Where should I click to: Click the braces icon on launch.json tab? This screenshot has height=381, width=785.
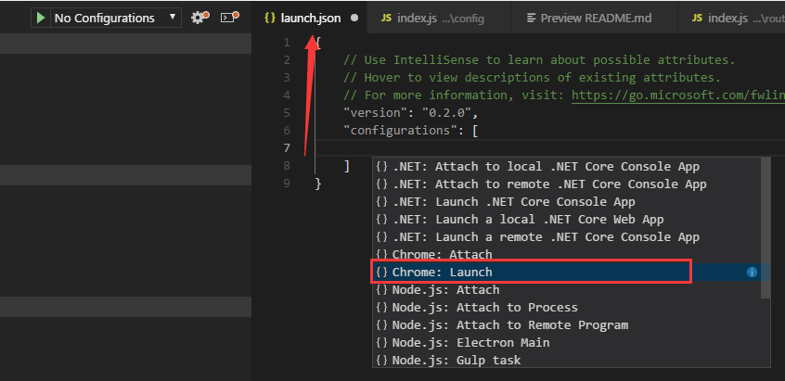coord(270,18)
